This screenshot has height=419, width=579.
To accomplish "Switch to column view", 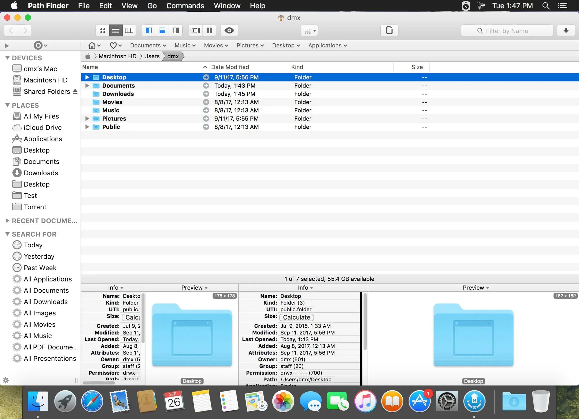I will click(129, 30).
